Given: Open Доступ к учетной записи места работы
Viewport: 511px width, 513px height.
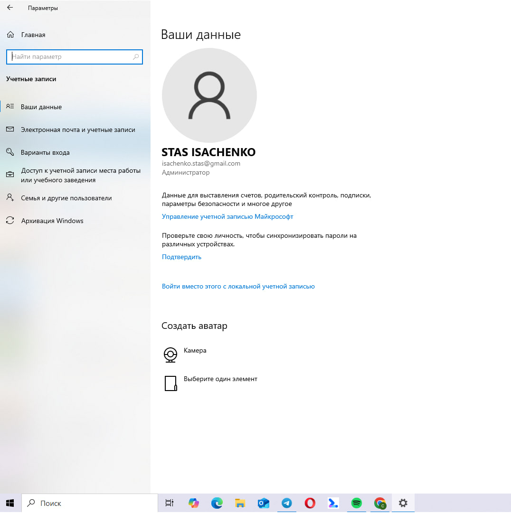Looking at the screenshot, I should coord(76,175).
